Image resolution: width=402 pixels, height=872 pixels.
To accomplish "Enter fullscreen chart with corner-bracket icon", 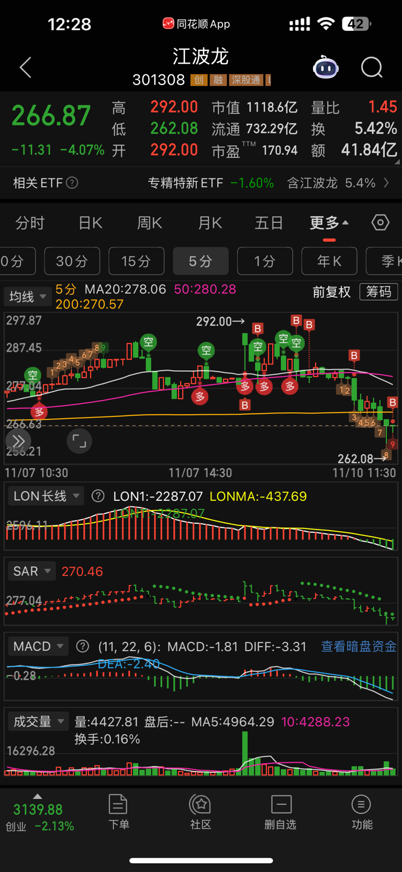I will point(80,441).
